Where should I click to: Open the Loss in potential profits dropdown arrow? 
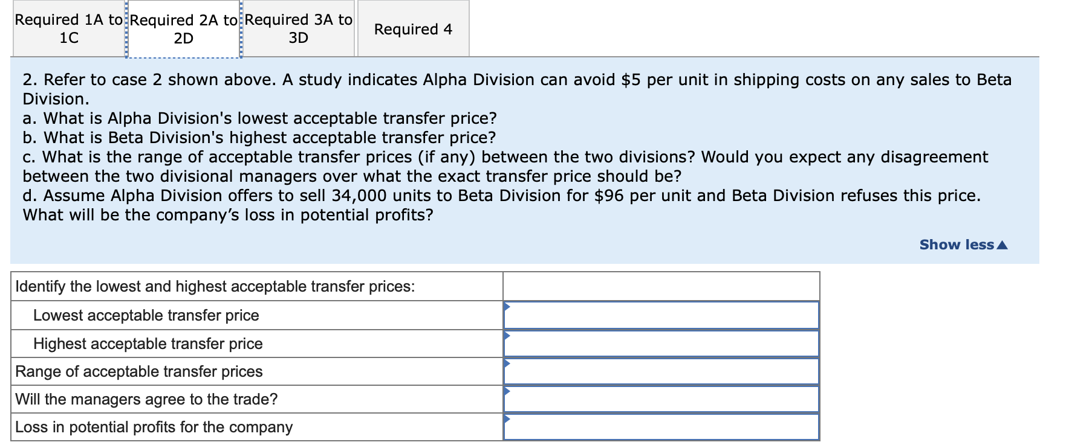click(x=508, y=418)
